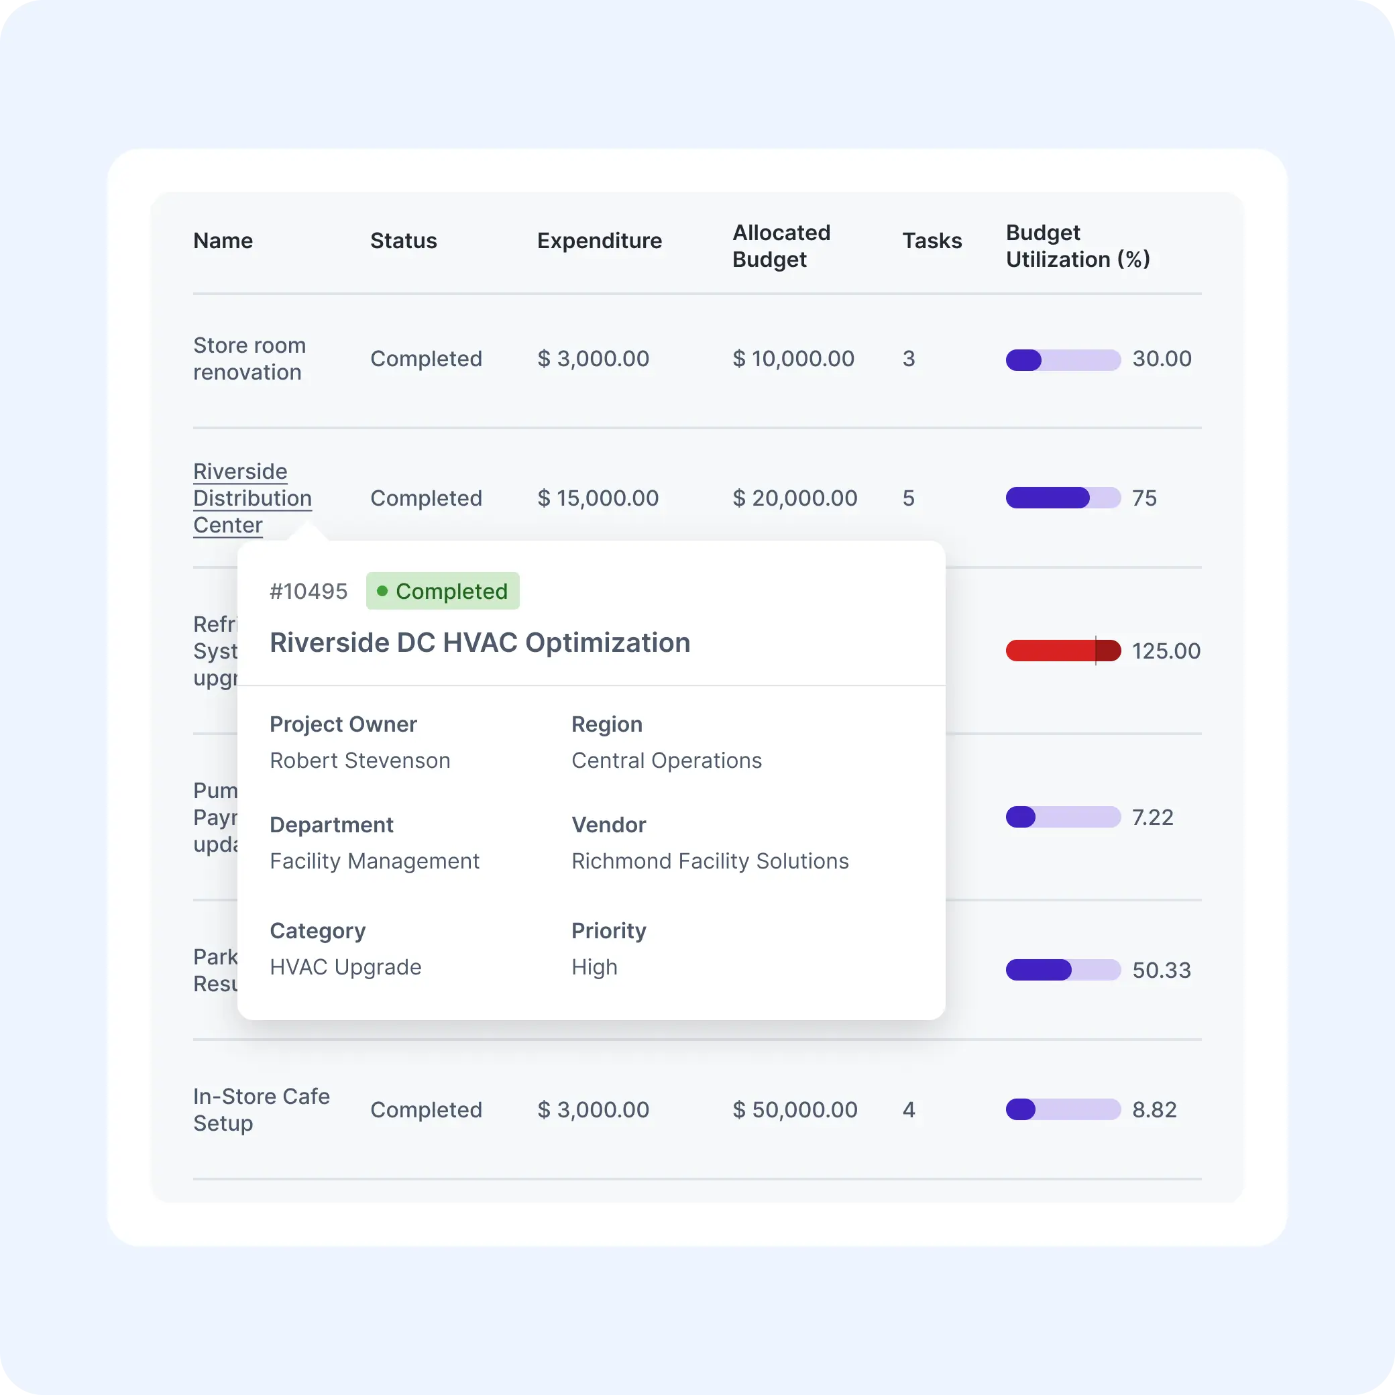The width and height of the screenshot is (1395, 1395).
Task: Click the High priority value in the popup
Action: coord(594,968)
